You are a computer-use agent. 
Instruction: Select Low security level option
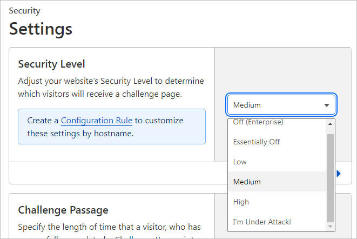(x=240, y=162)
